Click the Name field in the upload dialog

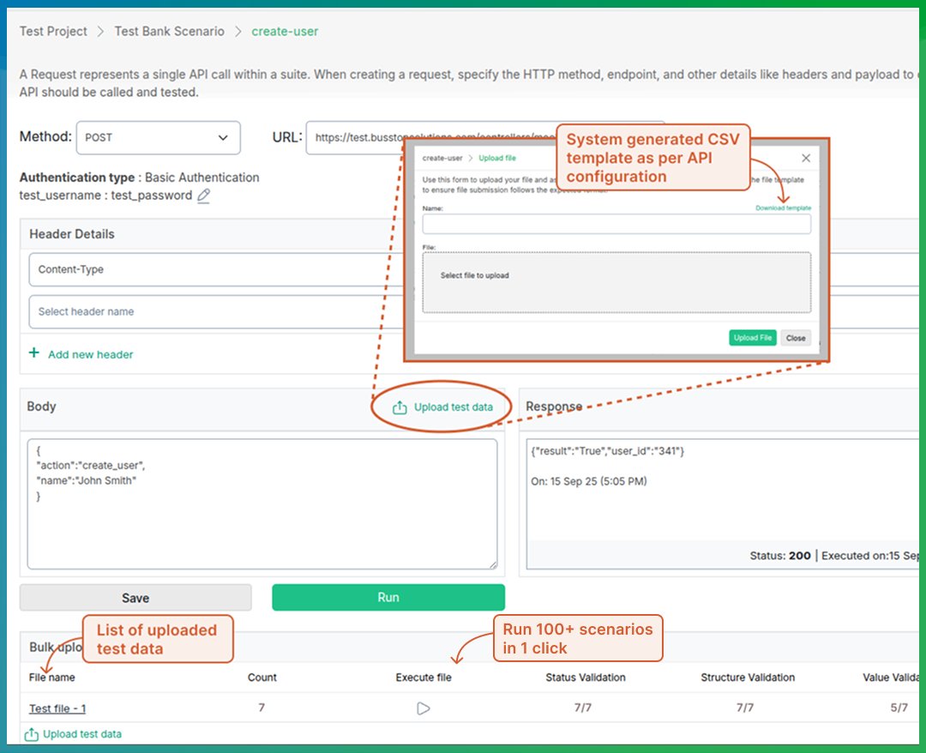click(x=616, y=224)
